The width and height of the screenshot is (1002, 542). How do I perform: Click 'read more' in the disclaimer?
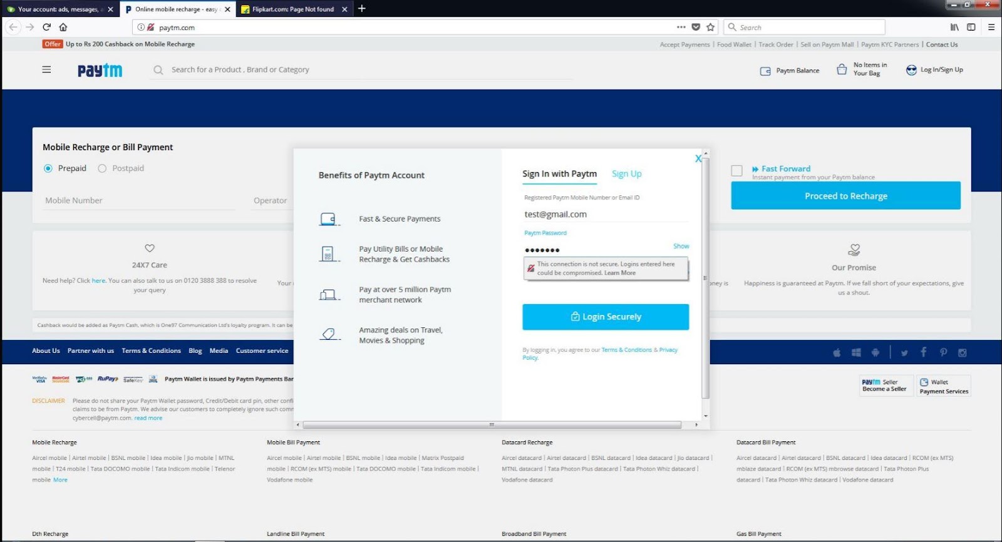(148, 418)
